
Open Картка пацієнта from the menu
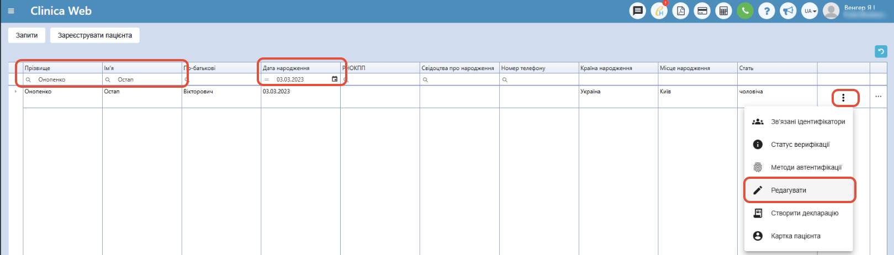[798, 236]
